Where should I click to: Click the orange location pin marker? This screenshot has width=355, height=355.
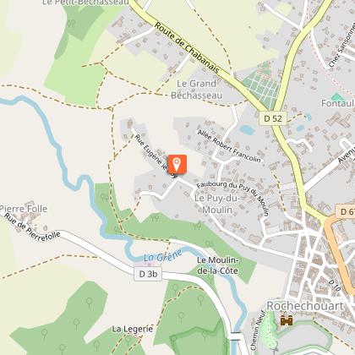[177, 164]
